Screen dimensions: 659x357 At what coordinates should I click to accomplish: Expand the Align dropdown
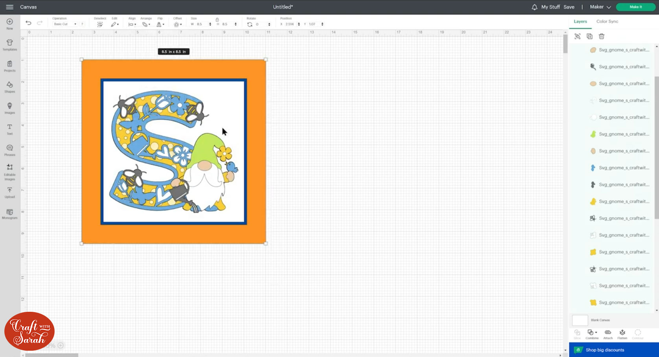click(132, 24)
